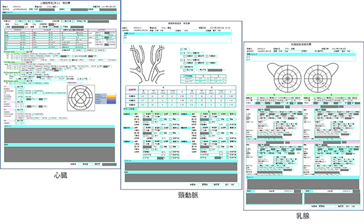
Task: Open the breast report page labeled 乳腺
Action: pyautogui.click(x=304, y=126)
